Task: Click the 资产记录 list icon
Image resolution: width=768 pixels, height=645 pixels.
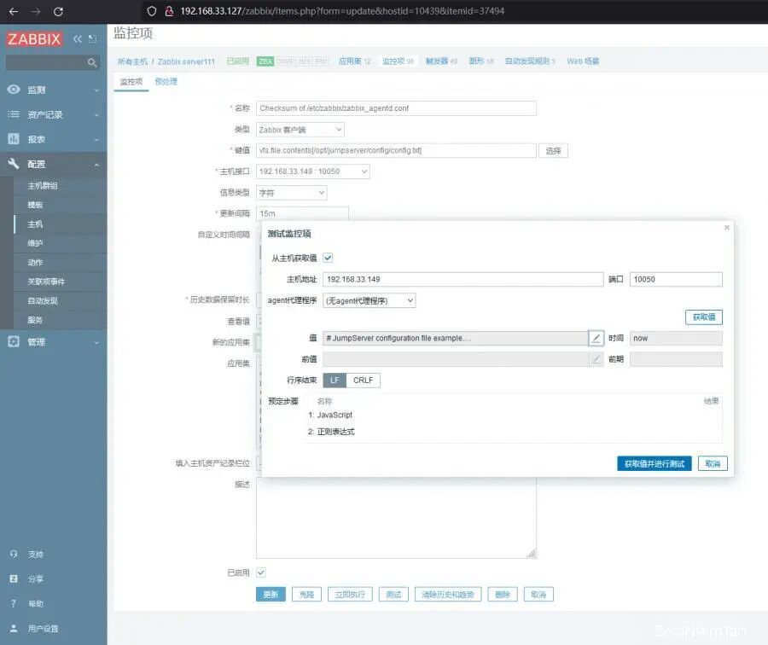Action: coord(14,114)
